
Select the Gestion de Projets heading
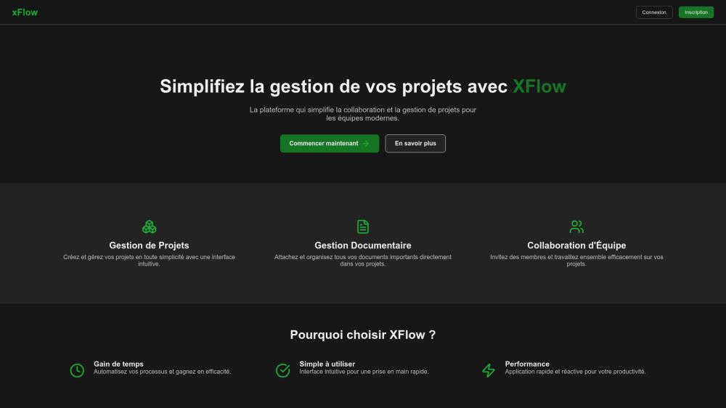coord(149,245)
